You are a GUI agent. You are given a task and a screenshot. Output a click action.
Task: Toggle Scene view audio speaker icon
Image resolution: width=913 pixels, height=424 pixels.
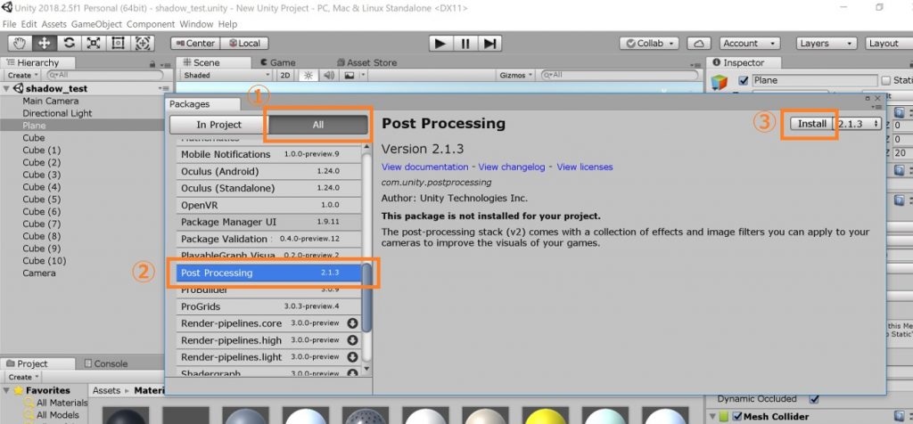pos(329,75)
